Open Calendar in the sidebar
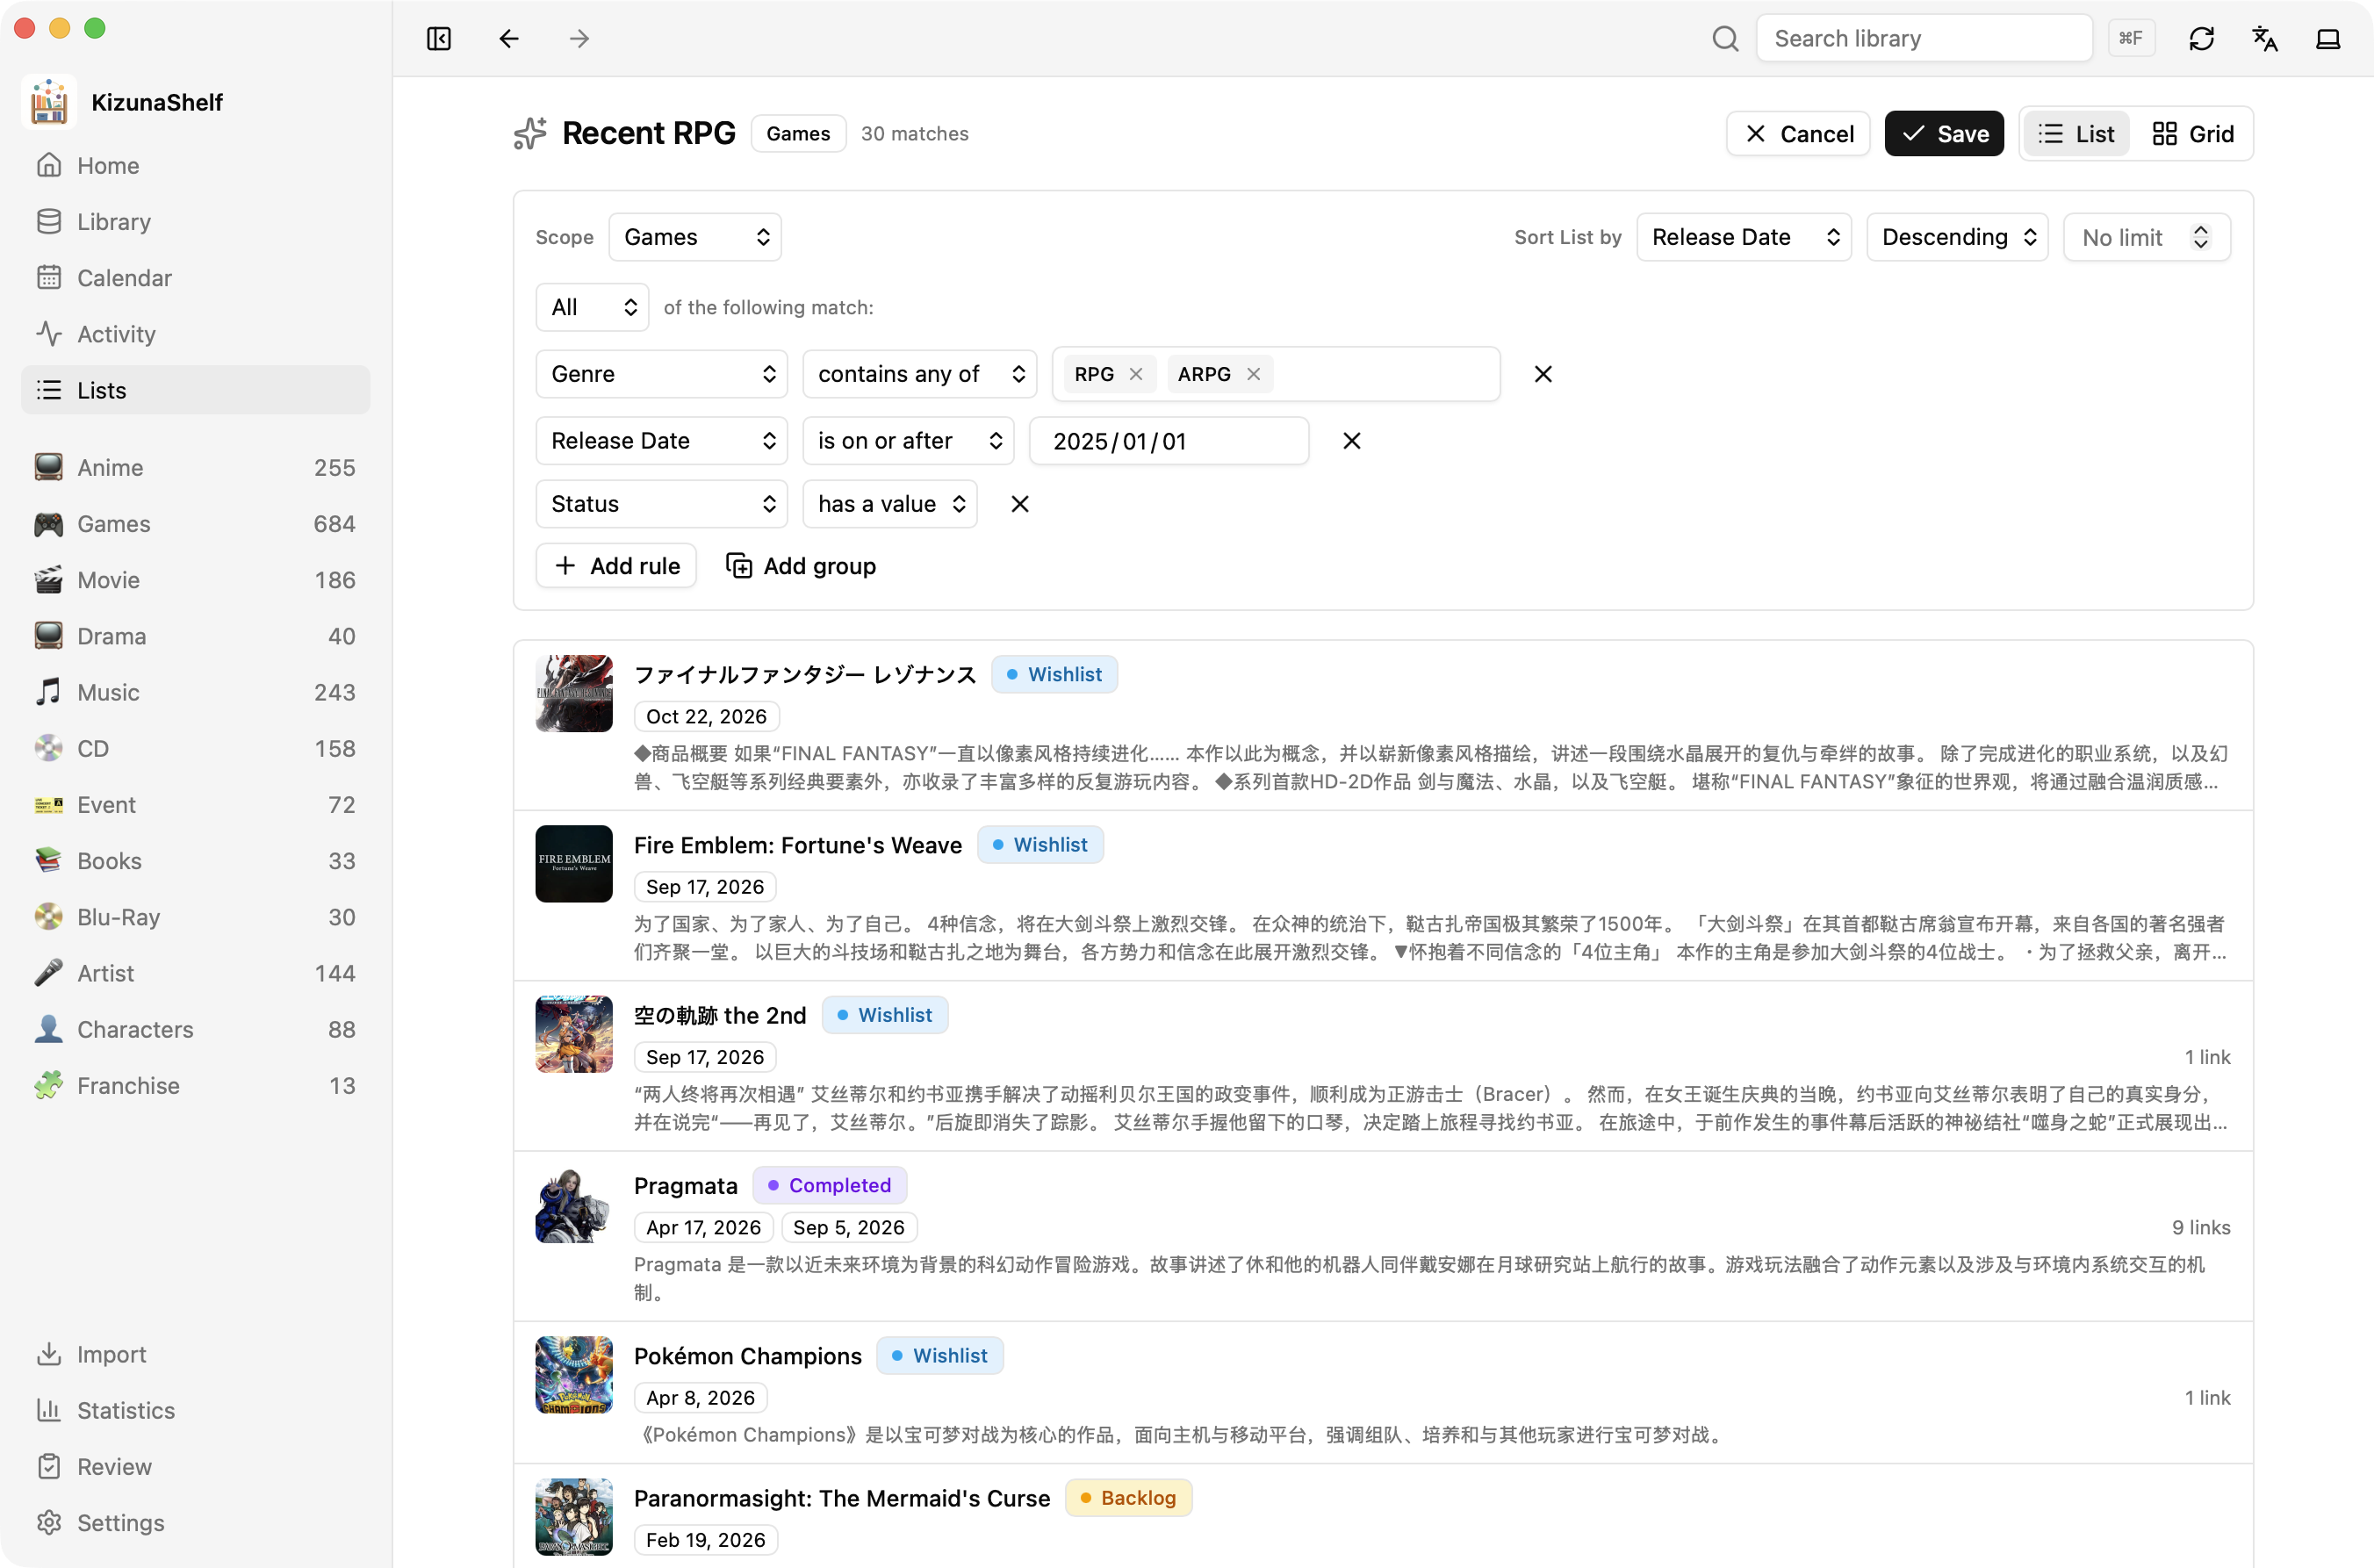 [195, 277]
